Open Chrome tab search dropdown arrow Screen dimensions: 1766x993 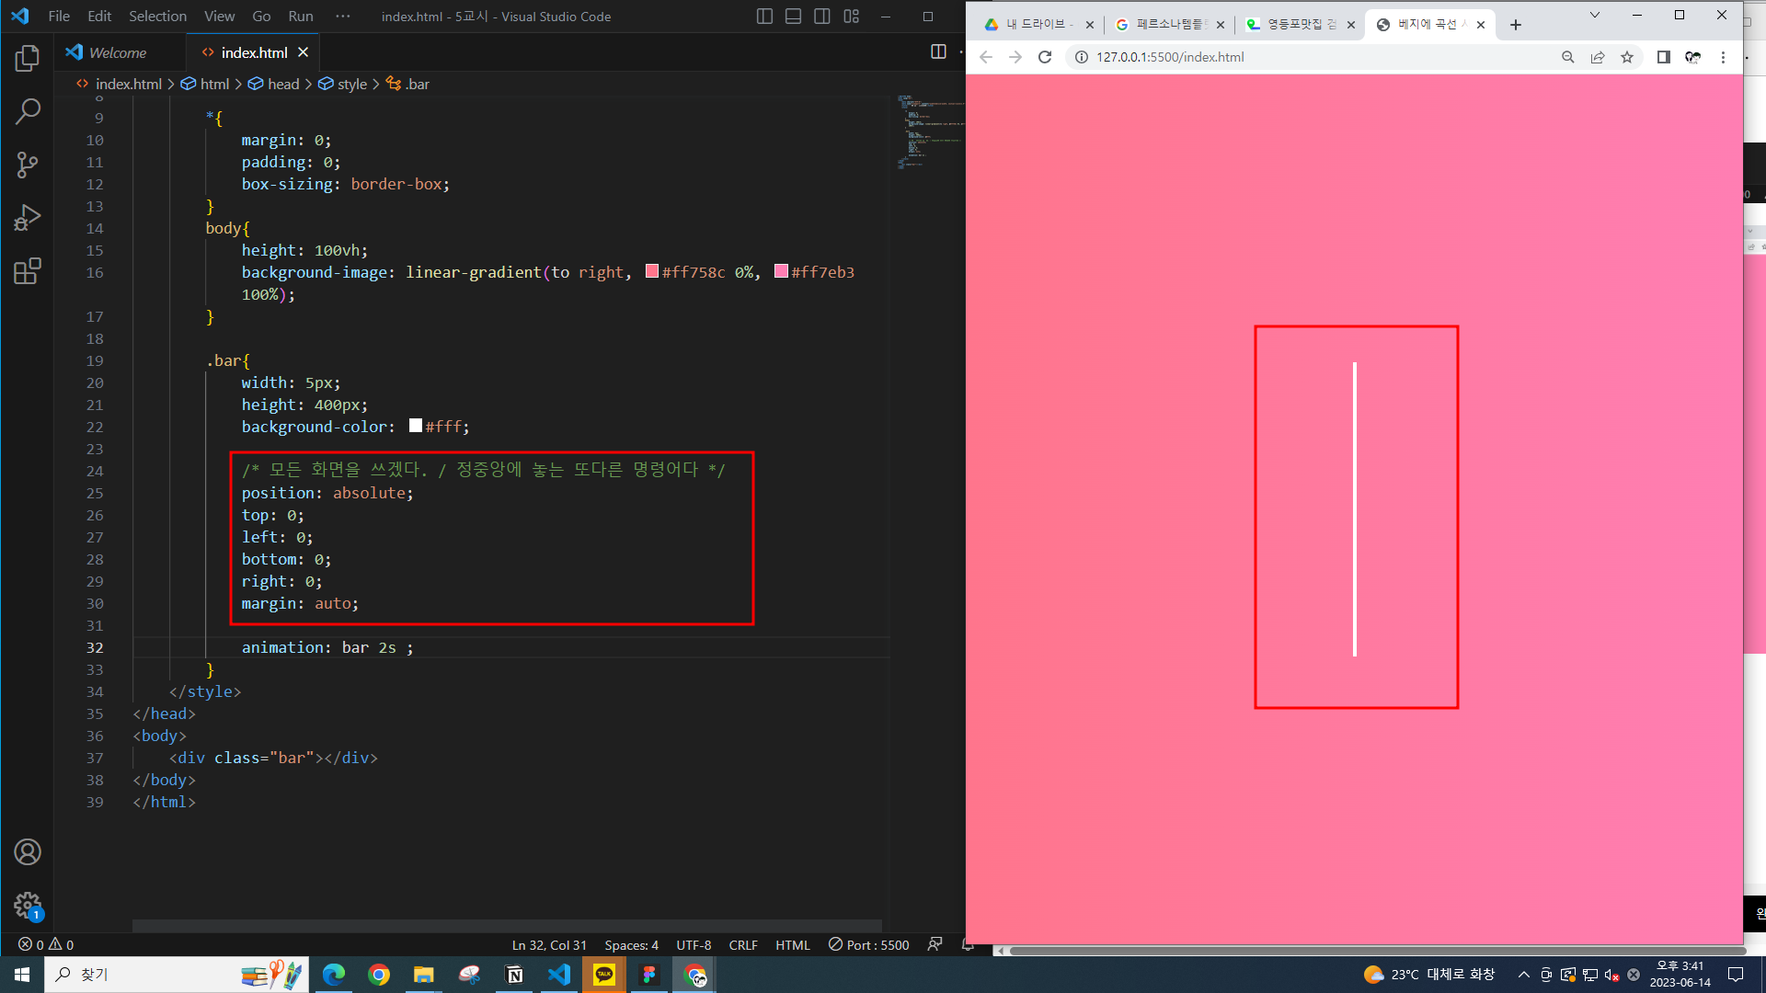[1595, 16]
